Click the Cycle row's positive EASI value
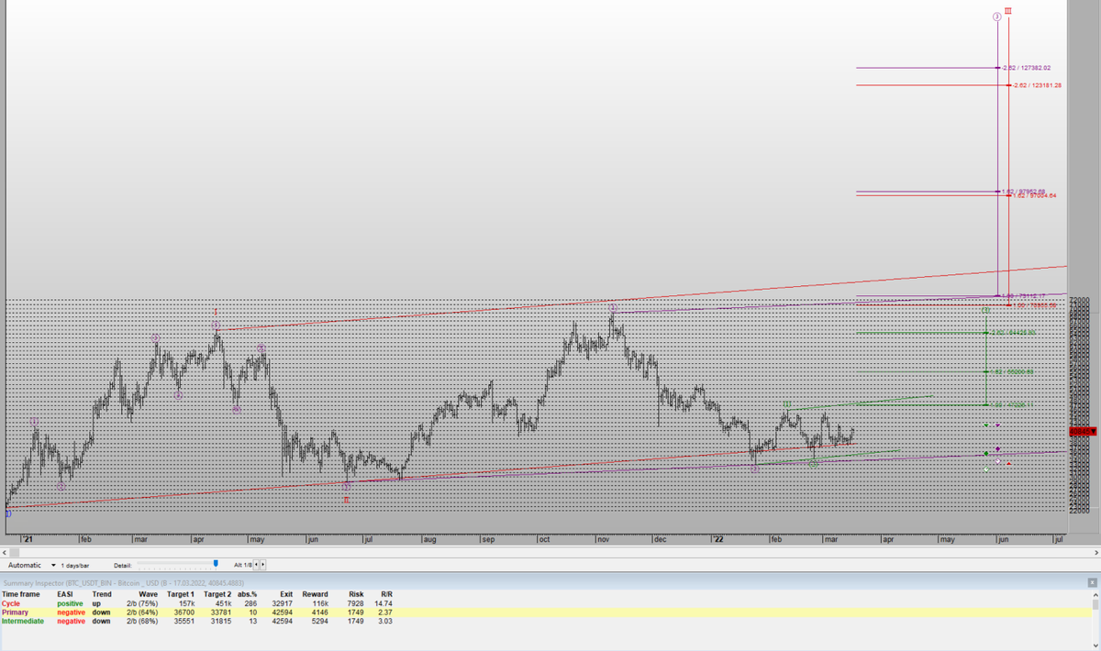The height and width of the screenshot is (651, 1101). [x=70, y=604]
